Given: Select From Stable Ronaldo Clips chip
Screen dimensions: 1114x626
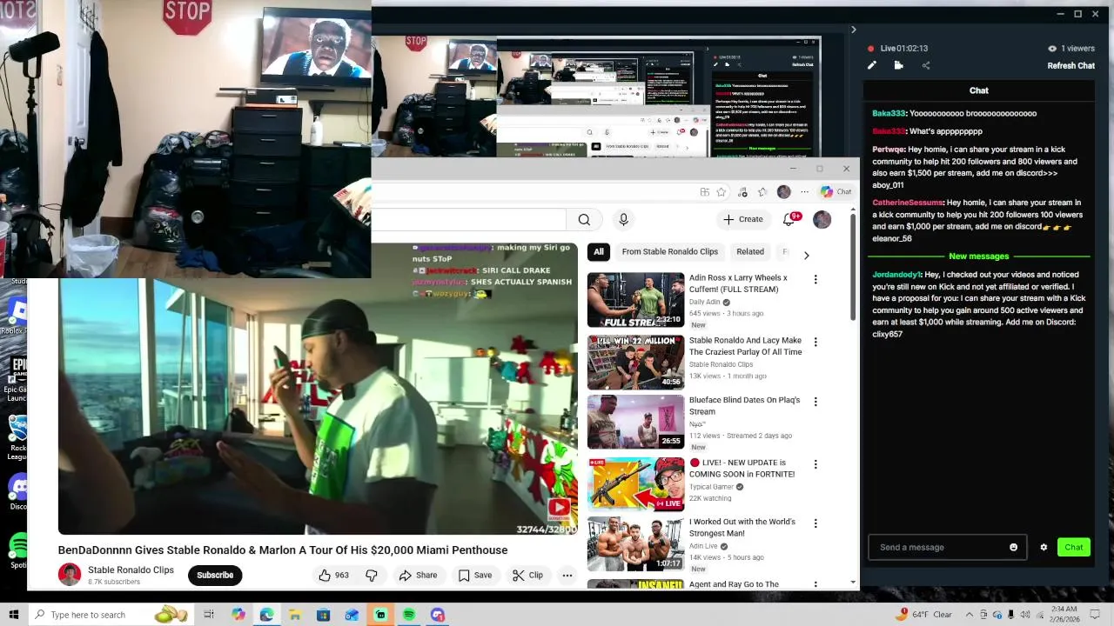Looking at the screenshot, I should click(669, 252).
